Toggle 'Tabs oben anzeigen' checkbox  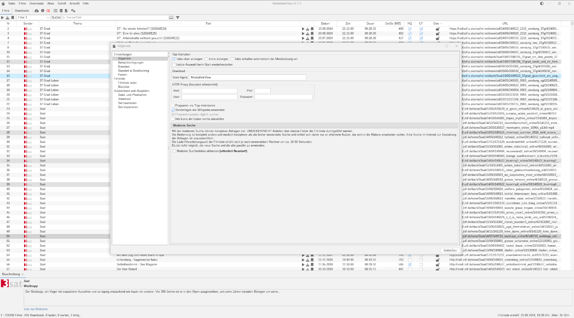pyautogui.click(x=174, y=59)
